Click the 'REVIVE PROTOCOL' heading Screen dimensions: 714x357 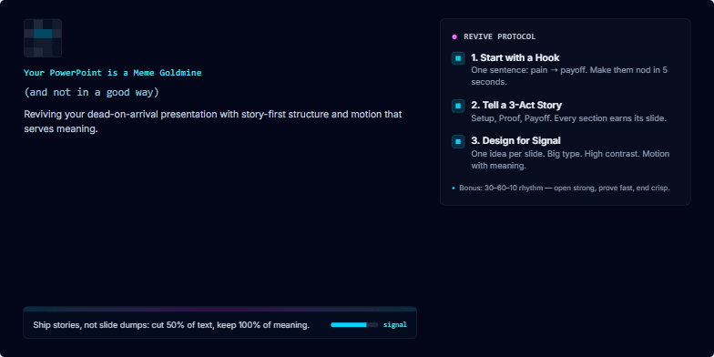point(499,36)
